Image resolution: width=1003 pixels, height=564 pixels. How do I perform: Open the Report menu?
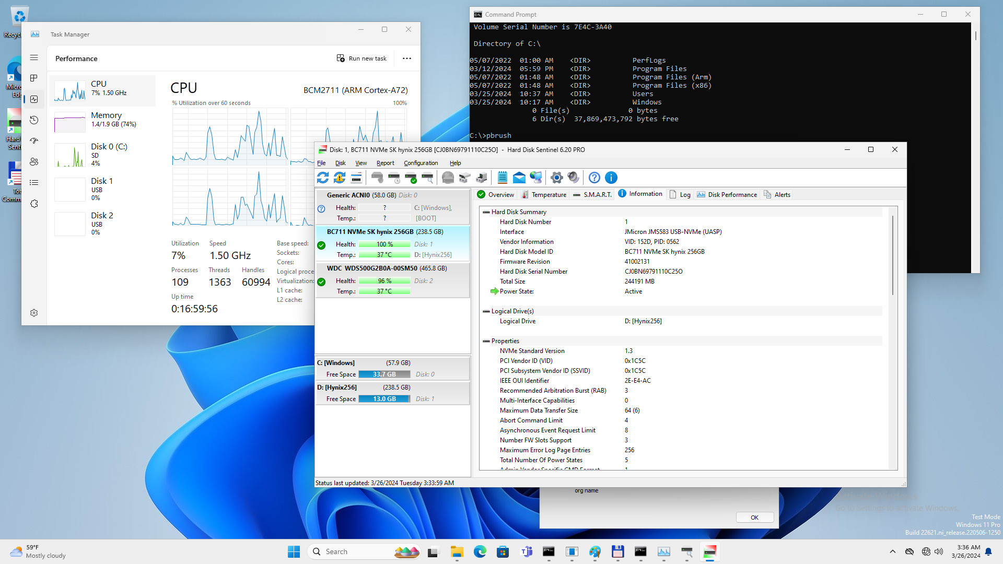[385, 163]
